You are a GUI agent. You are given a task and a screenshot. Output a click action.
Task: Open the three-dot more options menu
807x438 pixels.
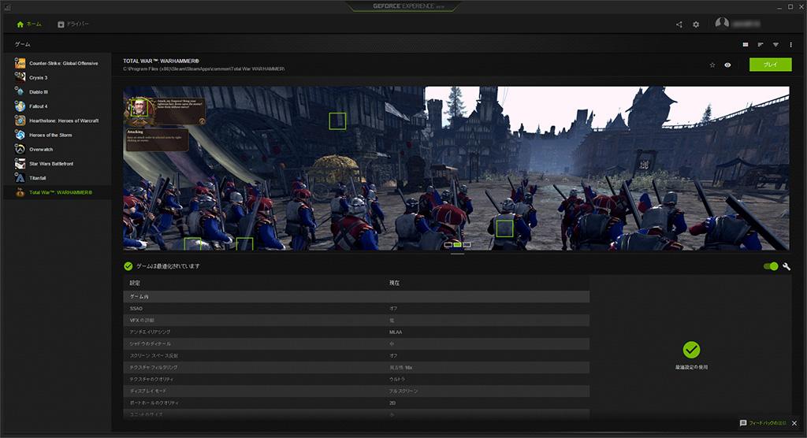click(790, 45)
